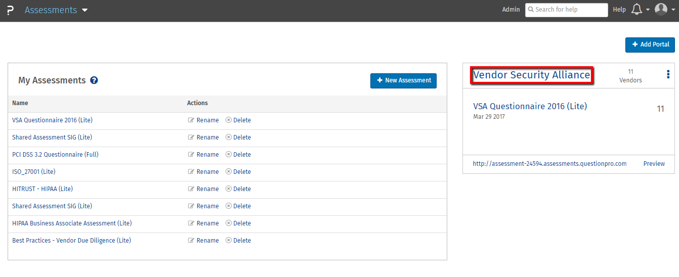
Task: Click rename icon for PCI DSS 3.2 Questionnaire
Action: [x=191, y=155]
